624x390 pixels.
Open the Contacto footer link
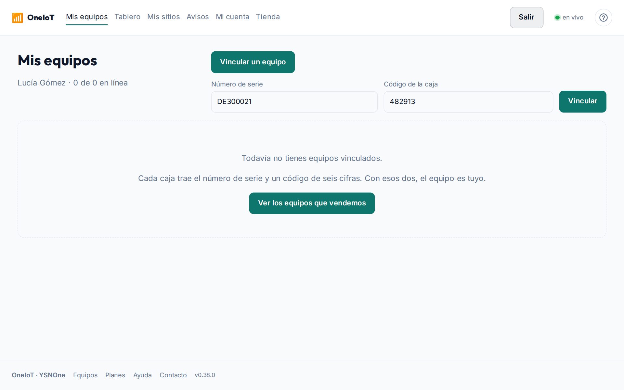tap(173, 375)
